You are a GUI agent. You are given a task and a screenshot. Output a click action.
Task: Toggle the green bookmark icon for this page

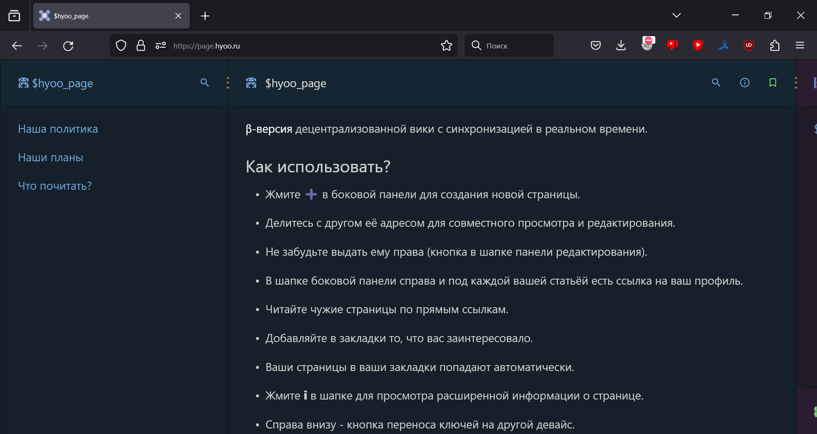(773, 83)
